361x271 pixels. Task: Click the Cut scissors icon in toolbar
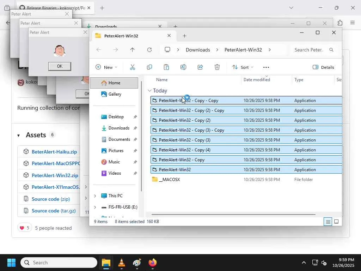(133, 67)
